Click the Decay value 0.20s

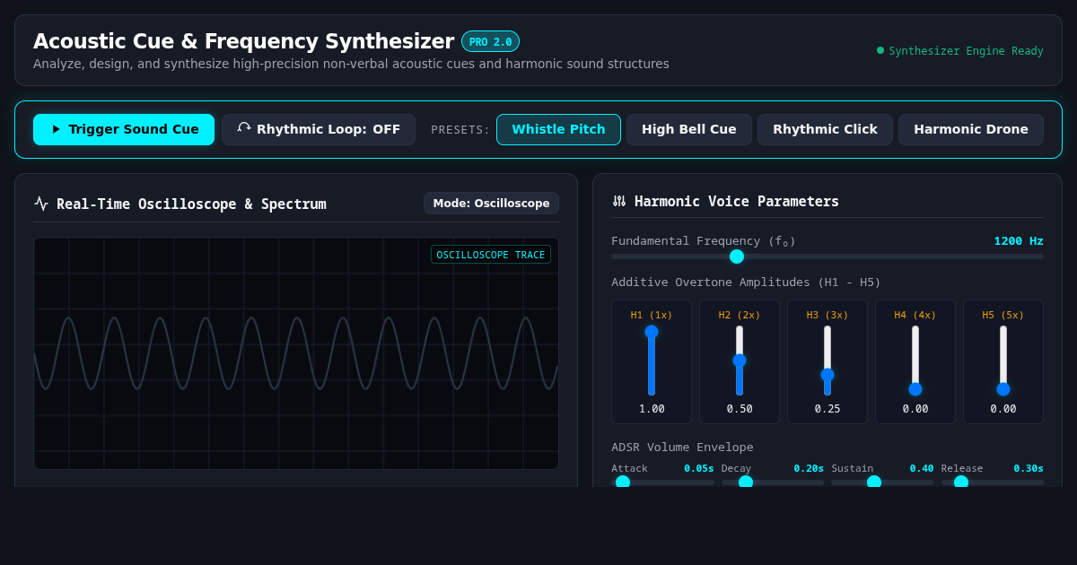pyautogui.click(x=809, y=468)
